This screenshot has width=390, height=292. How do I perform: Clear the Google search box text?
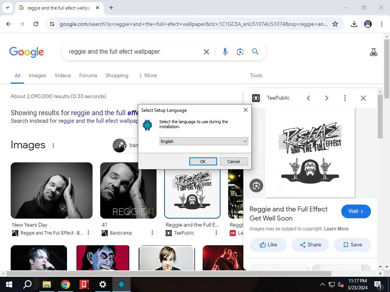tap(206, 52)
